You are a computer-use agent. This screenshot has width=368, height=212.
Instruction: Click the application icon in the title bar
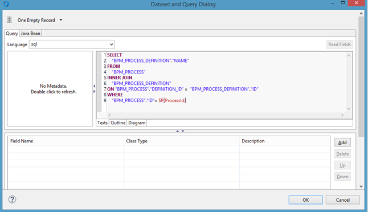pos(6,4)
